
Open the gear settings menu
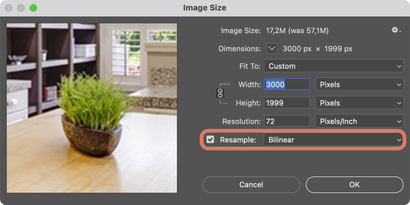point(396,30)
